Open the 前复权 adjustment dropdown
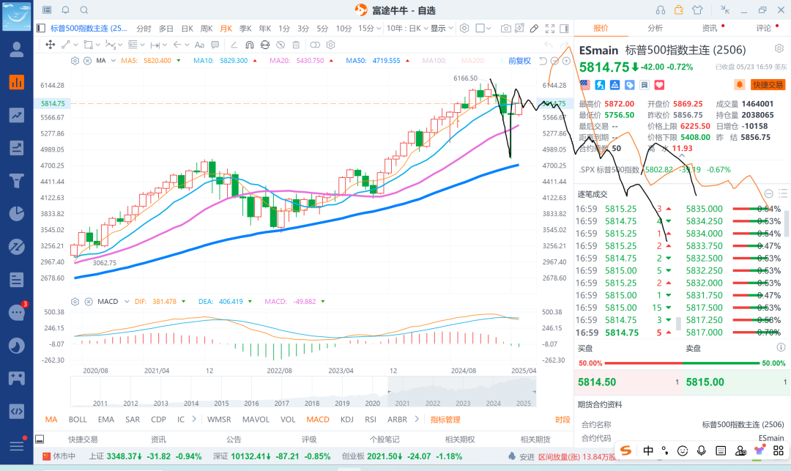Image resolution: width=791 pixels, height=471 pixels. point(519,61)
